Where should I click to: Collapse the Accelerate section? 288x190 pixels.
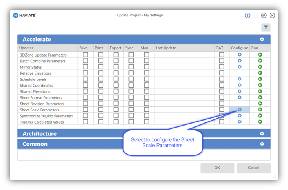(262, 39)
